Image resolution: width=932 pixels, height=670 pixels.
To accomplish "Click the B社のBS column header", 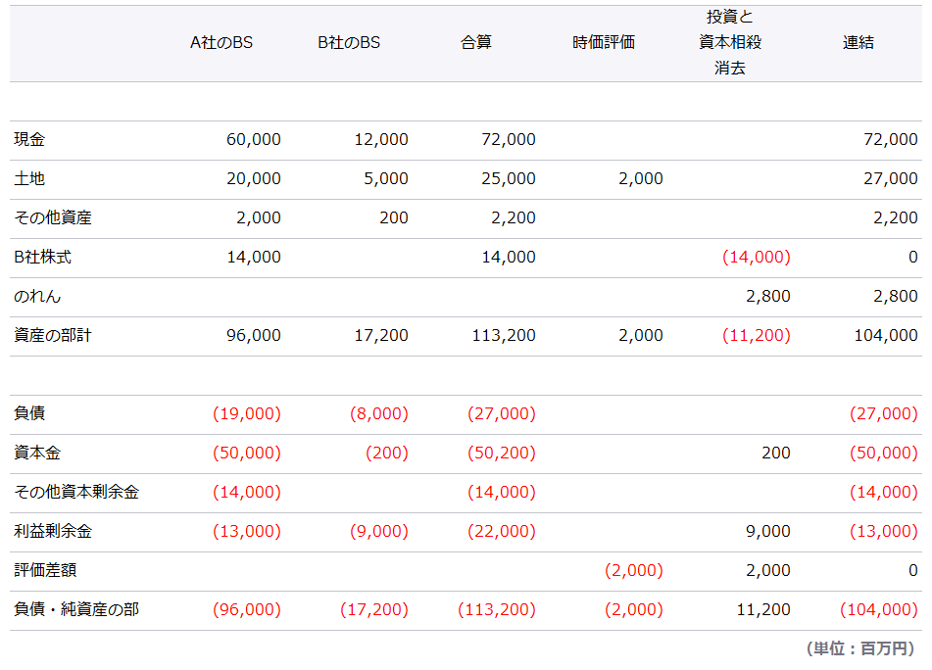I will click(349, 43).
